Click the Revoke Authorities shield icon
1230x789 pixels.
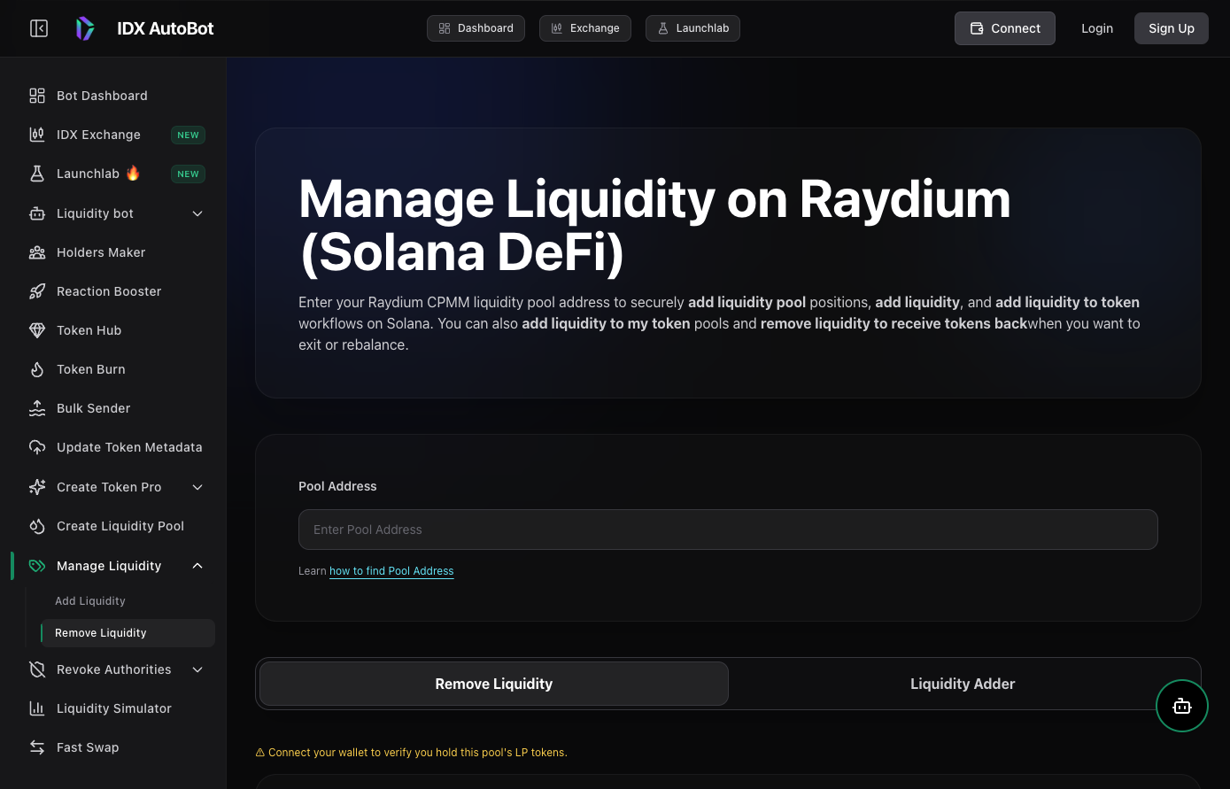click(37, 669)
